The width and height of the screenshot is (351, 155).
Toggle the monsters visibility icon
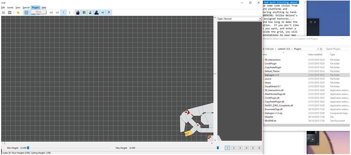point(78,13)
